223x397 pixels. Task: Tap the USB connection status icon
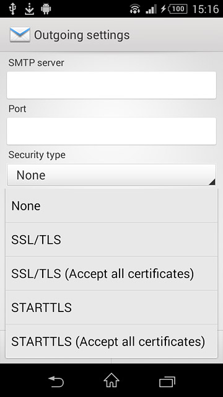pos(12,9)
